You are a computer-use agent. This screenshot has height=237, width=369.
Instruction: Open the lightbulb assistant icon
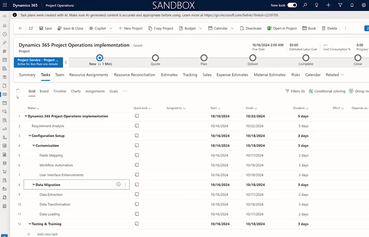[316, 5]
